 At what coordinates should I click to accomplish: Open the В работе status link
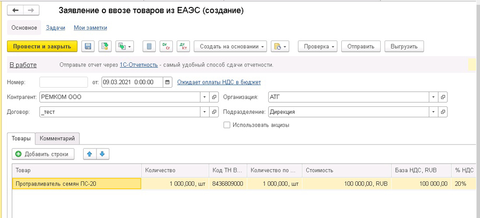(23, 65)
